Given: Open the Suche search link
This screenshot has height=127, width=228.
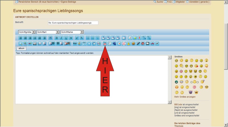Looking at the screenshot, I should (x=158, y=2).
